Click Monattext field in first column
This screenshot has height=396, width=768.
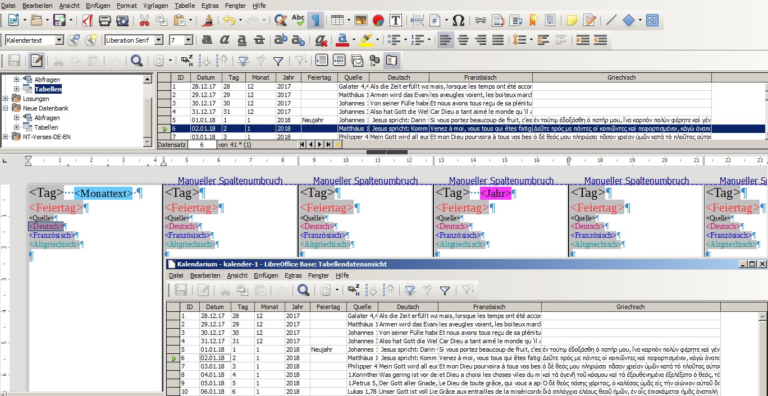pyautogui.click(x=103, y=193)
